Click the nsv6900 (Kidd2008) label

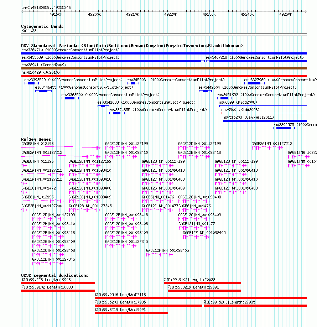click(240, 110)
